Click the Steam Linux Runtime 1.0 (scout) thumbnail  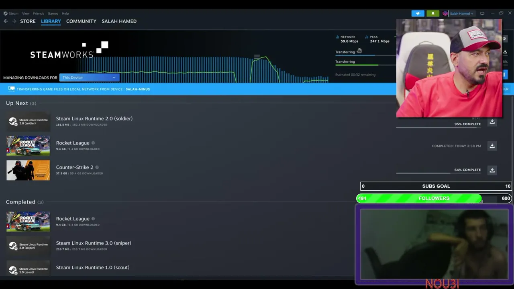click(x=28, y=269)
